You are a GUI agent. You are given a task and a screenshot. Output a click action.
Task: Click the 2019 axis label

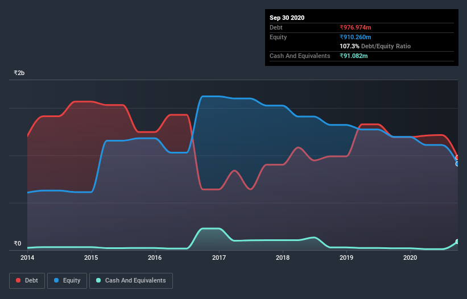(x=346, y=258)
